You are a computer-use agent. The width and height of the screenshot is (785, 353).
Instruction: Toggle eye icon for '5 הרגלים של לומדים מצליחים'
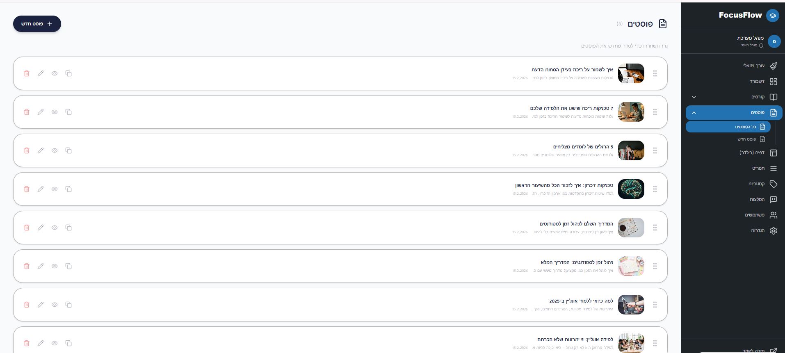(x=55, y=150)
